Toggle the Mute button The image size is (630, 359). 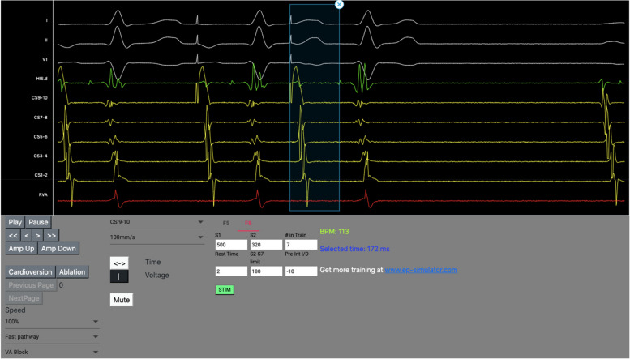pos(121,299)
